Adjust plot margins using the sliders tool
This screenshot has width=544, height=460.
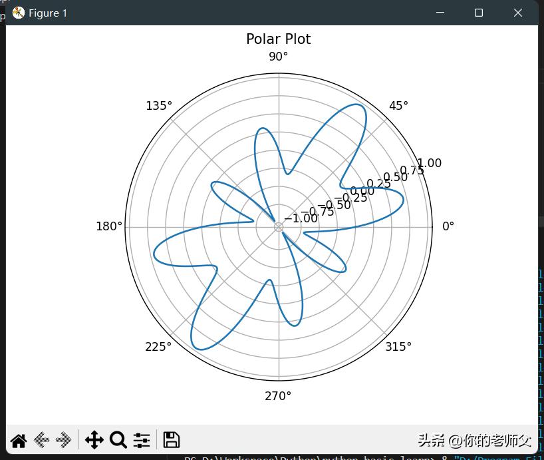click(142, 439)
